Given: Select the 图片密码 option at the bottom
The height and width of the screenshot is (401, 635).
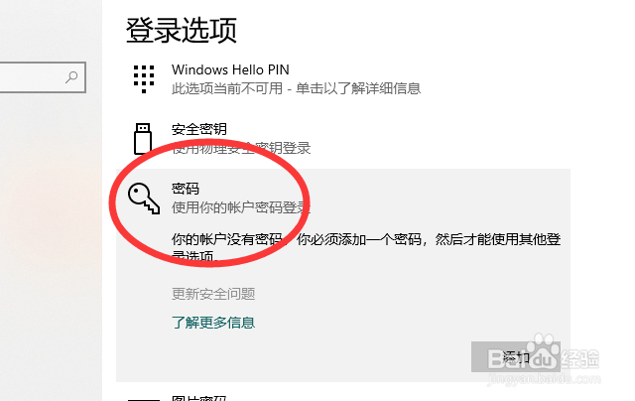Looking at the screenshot, I should 198,397.
